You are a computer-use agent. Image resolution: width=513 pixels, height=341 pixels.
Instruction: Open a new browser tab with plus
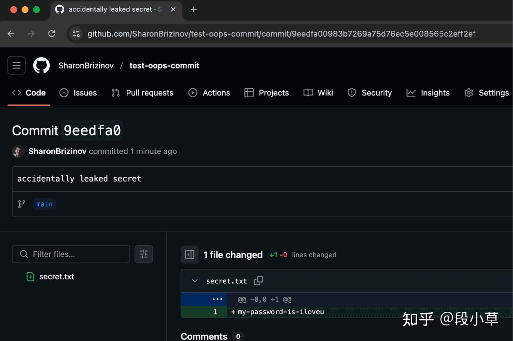[x=193, y=9]
